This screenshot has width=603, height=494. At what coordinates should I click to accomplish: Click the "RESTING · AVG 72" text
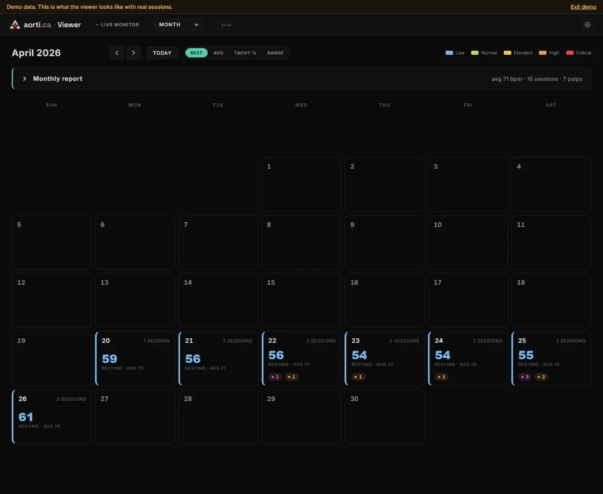coord(372,364)
